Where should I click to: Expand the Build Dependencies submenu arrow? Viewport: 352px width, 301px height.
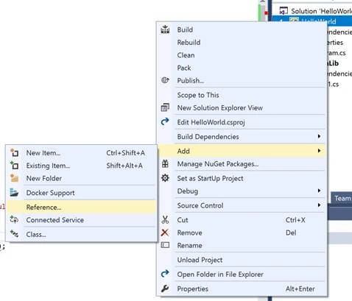[319, 136]
